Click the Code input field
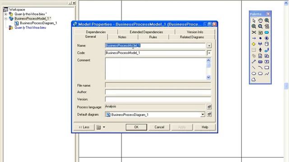 click(155, 53)
